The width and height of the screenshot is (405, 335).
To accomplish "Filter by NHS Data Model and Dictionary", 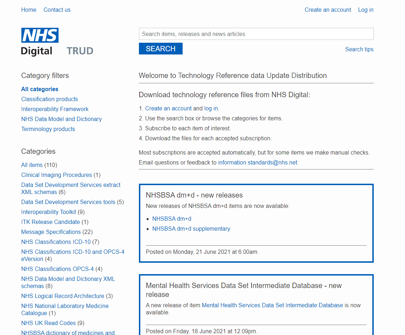I will pyautogui.click(x=61, y=119).
